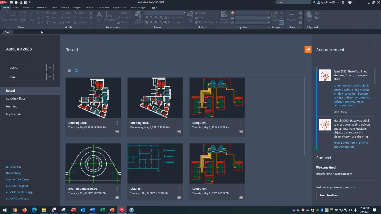The image size is (381, 214).
Task: Open the Measure utility
Action: 291,16
